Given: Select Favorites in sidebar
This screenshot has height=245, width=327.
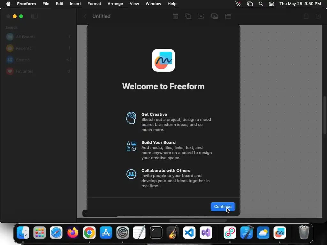Looking at the screenshot, I should click(38, 71).
